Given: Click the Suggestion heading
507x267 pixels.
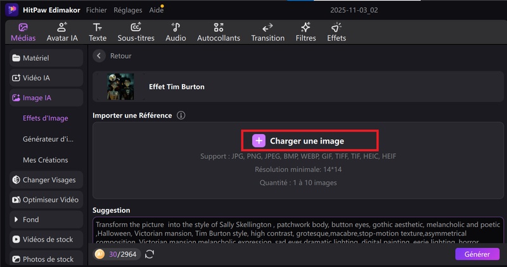Looking at the screenshot, I should click(x=112, y=210).
